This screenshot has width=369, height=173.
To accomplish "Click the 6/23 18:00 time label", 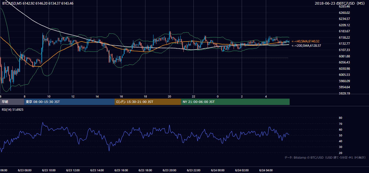I will point(145,170).
